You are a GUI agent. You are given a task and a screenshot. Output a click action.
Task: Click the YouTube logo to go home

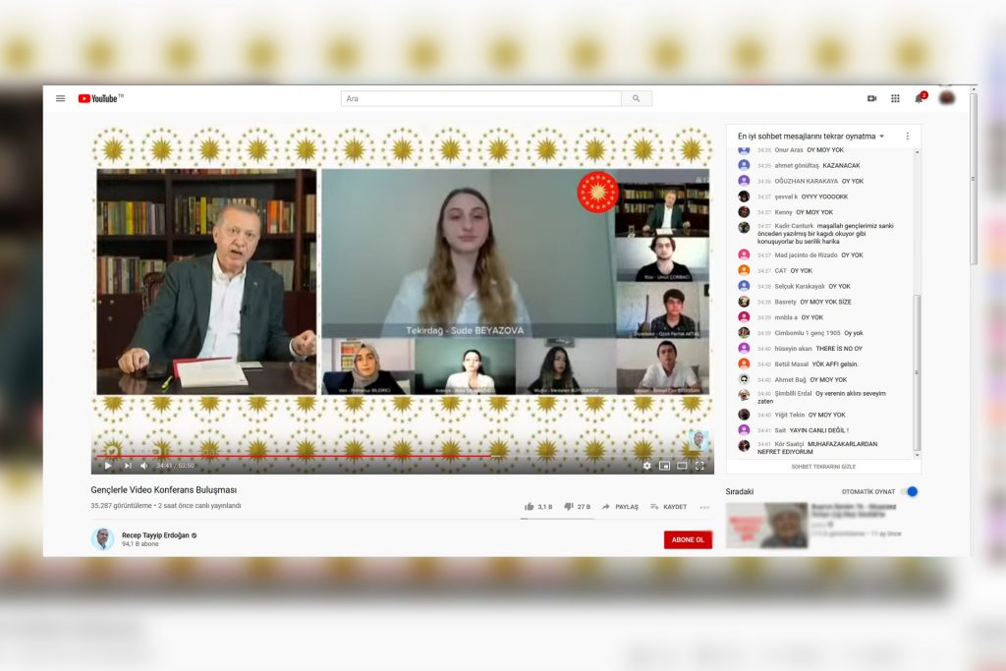99,98
